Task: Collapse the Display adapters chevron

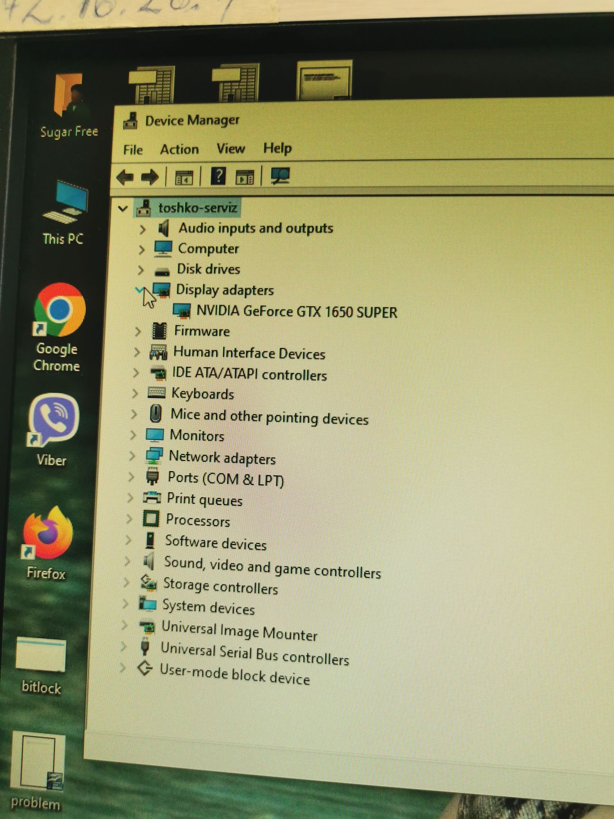Action: coord(140,290)
